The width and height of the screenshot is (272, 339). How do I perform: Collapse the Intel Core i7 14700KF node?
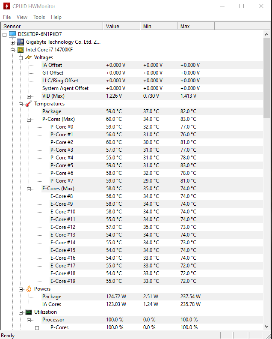click(13, 50)
